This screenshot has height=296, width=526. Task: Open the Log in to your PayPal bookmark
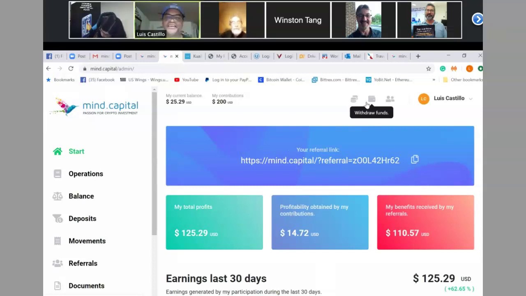click(x=228, y=80)
